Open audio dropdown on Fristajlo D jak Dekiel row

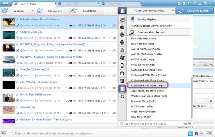pos(109,101)
